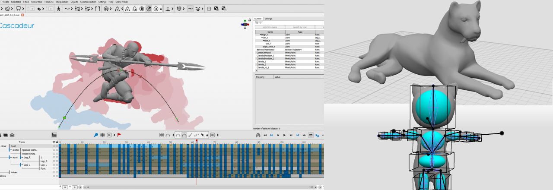
Task: Click the red flag marker icon
Action: [119, 135]
